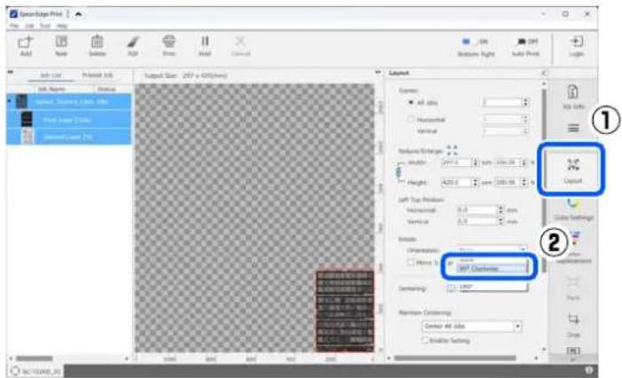Open the File menu
Viewport: 622px width, 378px height.
(x=14, y=26)
